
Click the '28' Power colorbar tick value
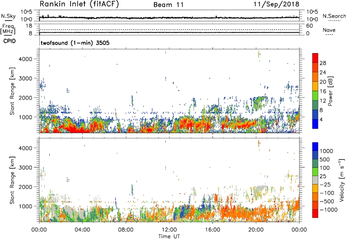[x=323, y=63]
